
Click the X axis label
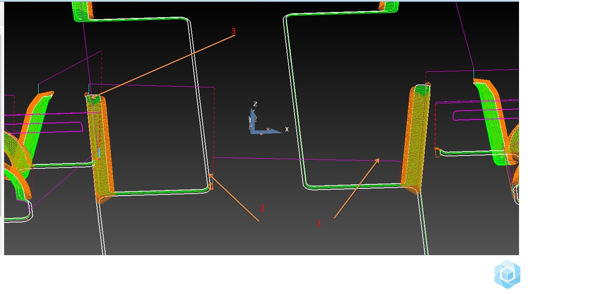tap(287, 129)
